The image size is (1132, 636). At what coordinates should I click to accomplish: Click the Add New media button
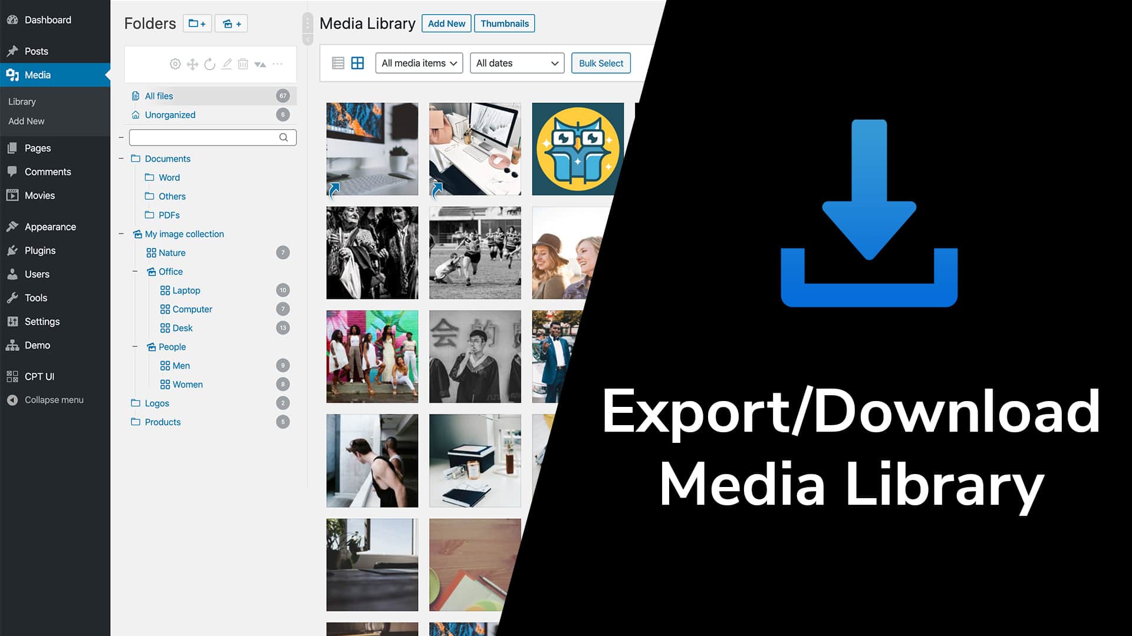tap(447, 24)
